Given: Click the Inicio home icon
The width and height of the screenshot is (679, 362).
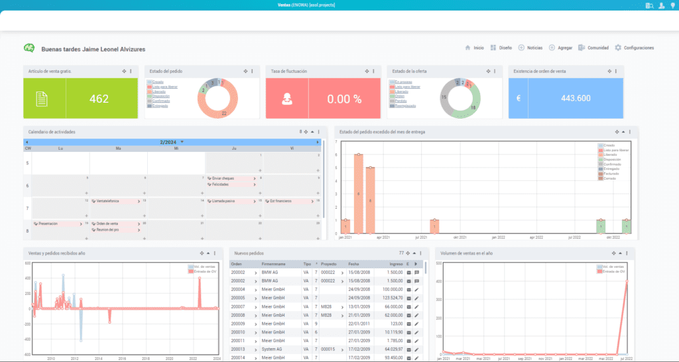Looking at the screenshot, I should 468,48.
